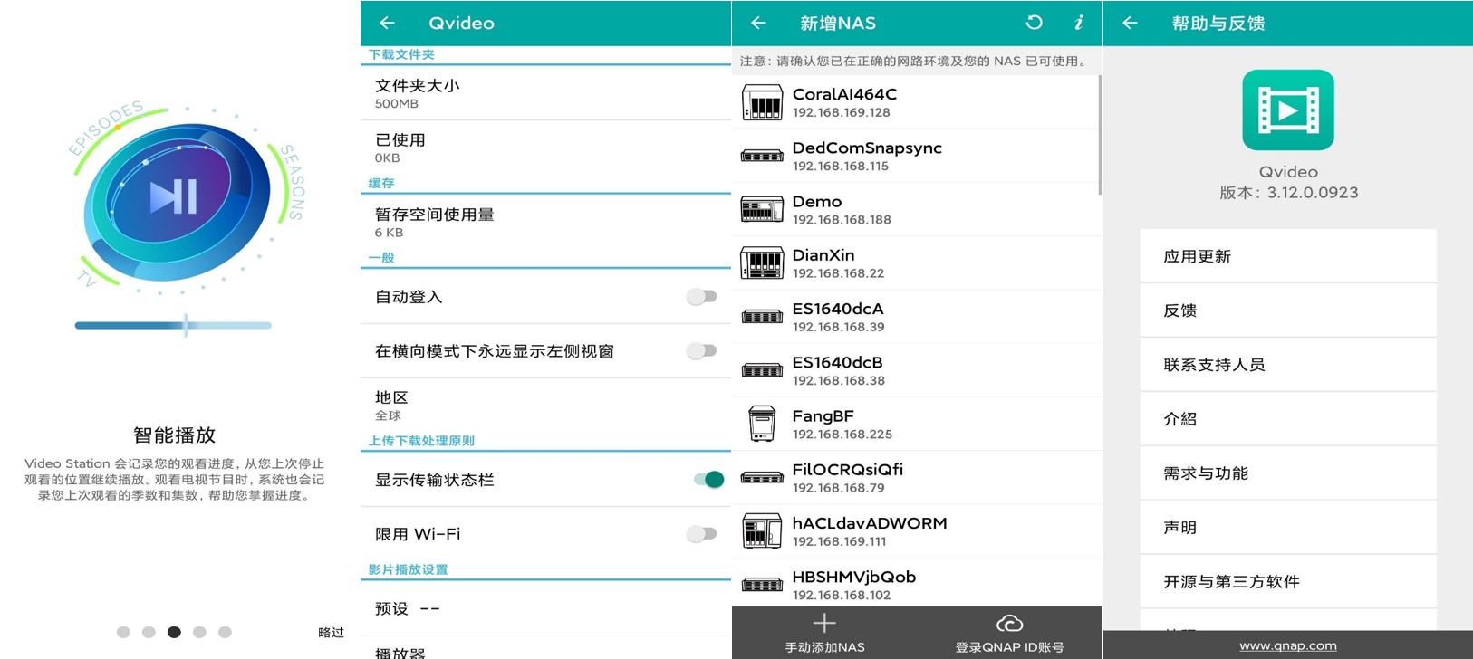Tap the 已使用 0KB row
Image resolution: width=1473 pixels, height=659 pixels.
coord(545,148)
